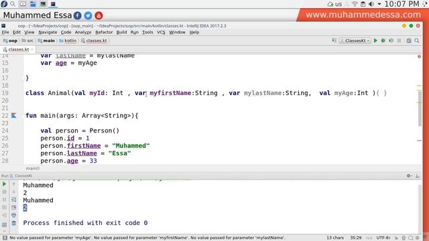Click the dump threads icon in Run panel
Image resolution: width=429 pixels, height=241 pixels.
[5, 208]
